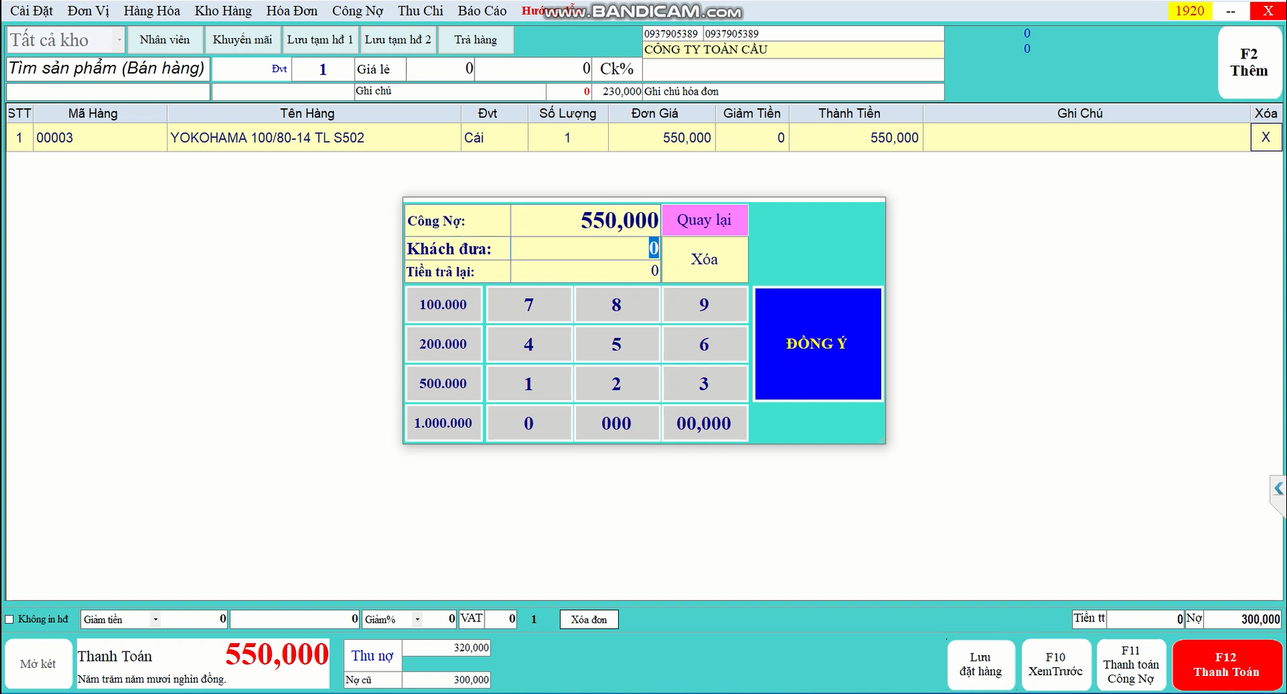Click the Tìm sản phẩm search field
1287x694 pixels.
pos(107,69)
